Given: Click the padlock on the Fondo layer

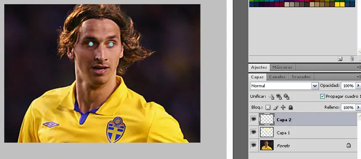Looking at the screenshot, I should click(348, 145).
